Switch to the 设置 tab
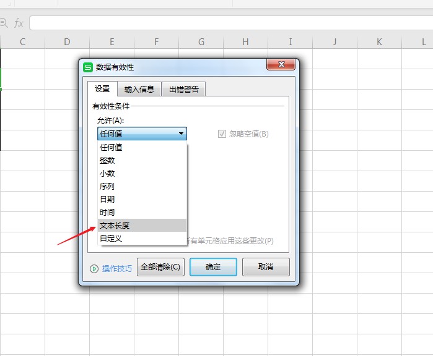This screenshot has height=356, width=433. 102,89
